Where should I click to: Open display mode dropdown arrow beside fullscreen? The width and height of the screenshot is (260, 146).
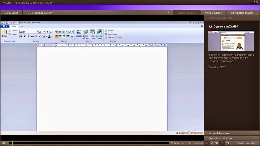pos(231,143)
